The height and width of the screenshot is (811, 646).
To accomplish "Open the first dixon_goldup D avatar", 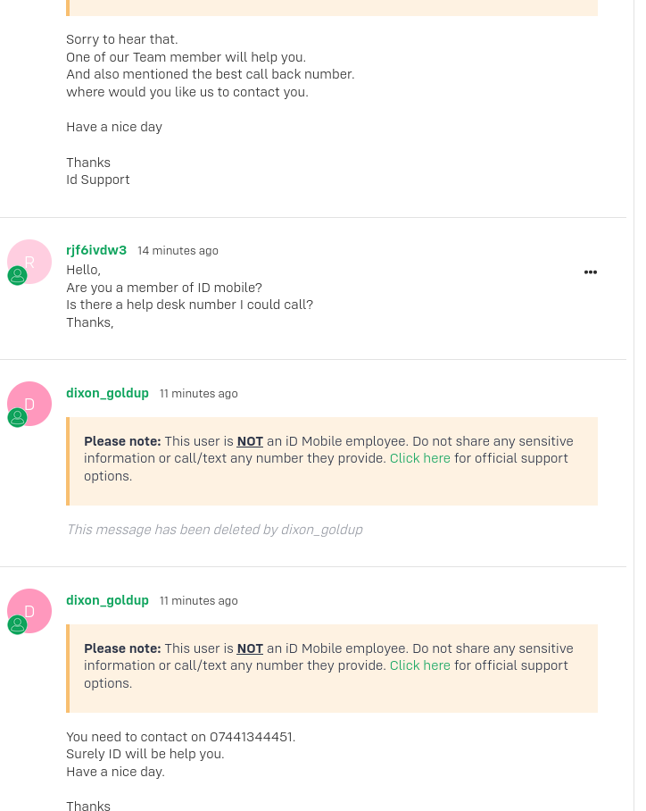I will point(29,404).
